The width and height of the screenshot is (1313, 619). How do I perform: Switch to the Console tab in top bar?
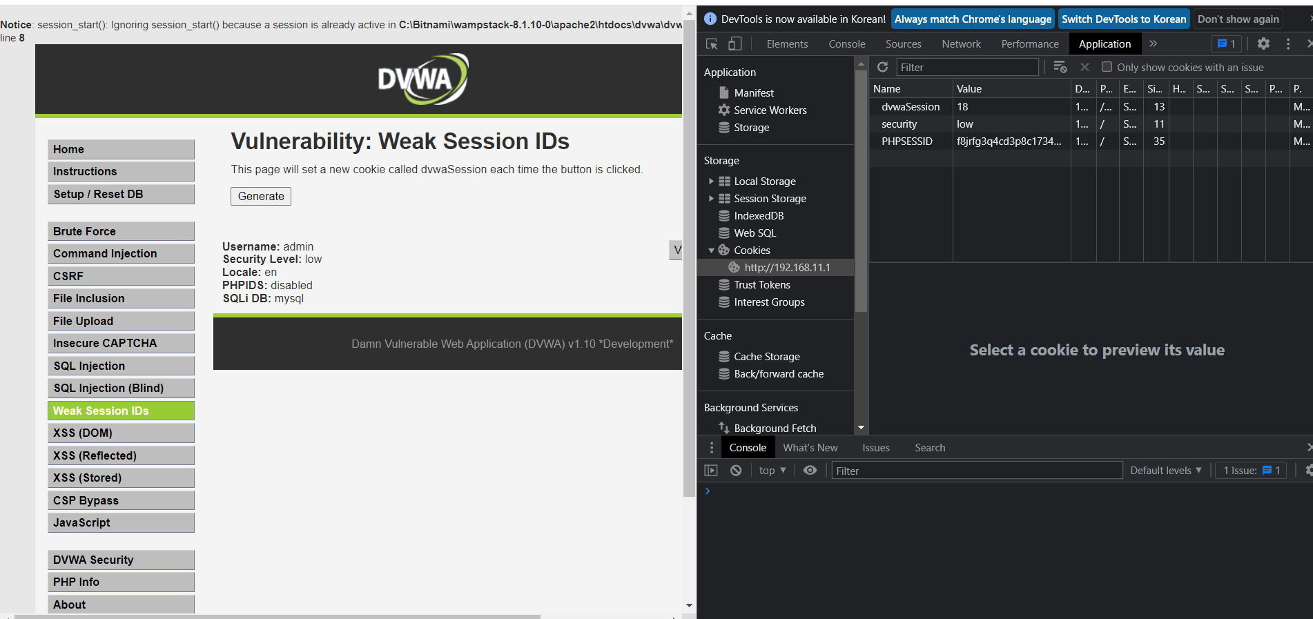click(x=846, y=43)
